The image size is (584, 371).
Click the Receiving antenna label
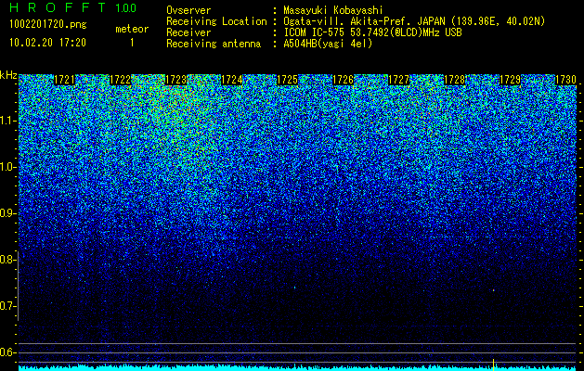tap(214, 44)
